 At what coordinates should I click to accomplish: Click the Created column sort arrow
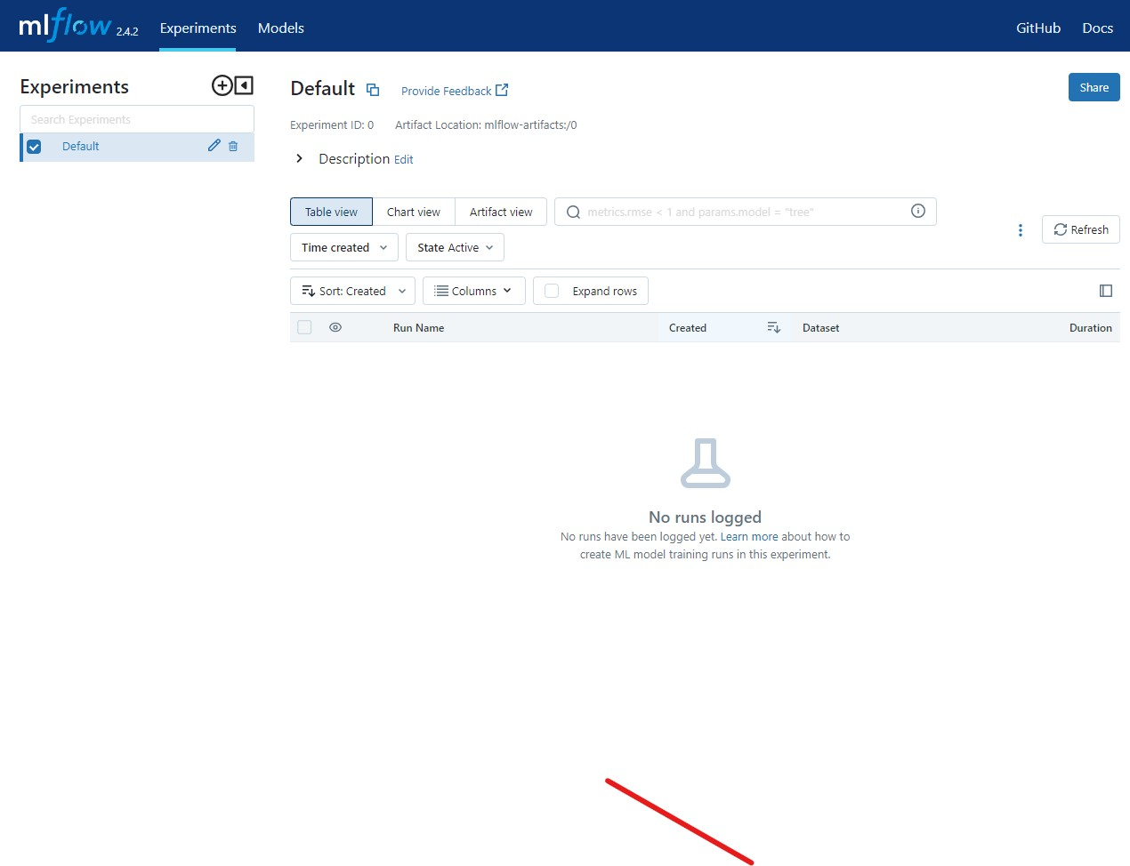pos(773,327)
